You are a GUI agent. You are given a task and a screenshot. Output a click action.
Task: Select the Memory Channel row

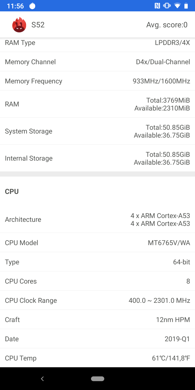click(97, 62)
